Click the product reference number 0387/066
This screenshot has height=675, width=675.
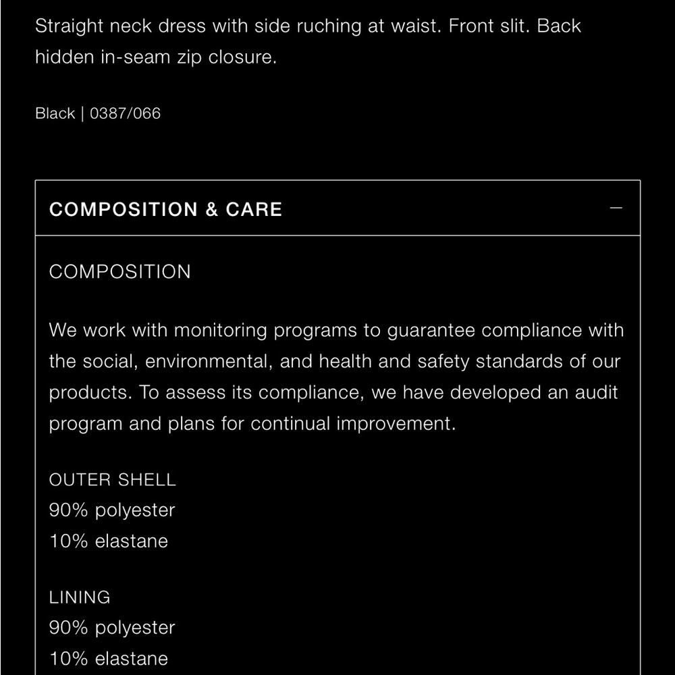coord(126,113)
